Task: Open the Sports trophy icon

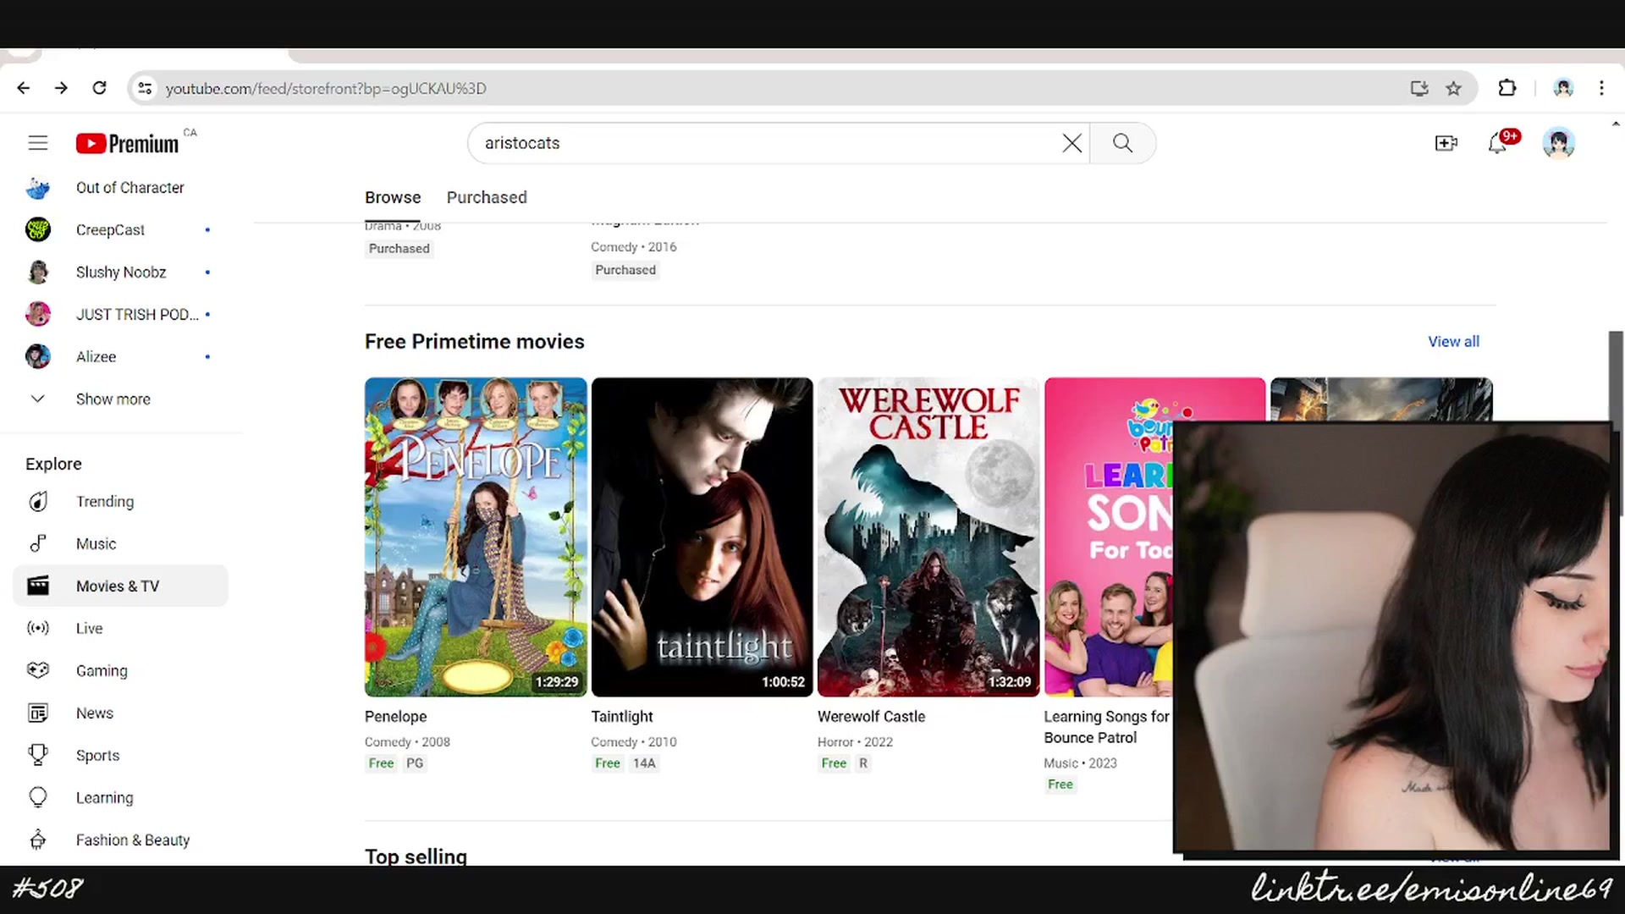Action: [x=38, y=755]
